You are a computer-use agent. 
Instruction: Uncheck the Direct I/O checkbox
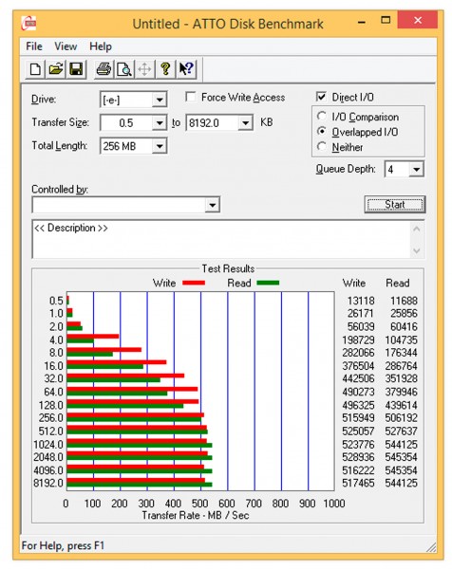pyautogui.click(x=321, y=97)
